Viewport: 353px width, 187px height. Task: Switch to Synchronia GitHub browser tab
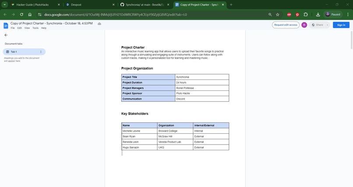coord(145,4)
